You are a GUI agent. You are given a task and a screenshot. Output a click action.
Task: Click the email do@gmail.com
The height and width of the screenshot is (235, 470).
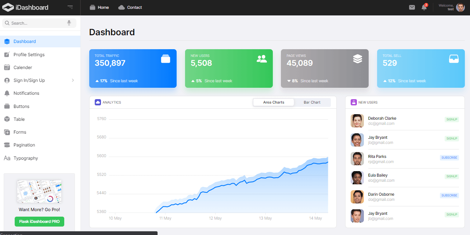[382, 200]
